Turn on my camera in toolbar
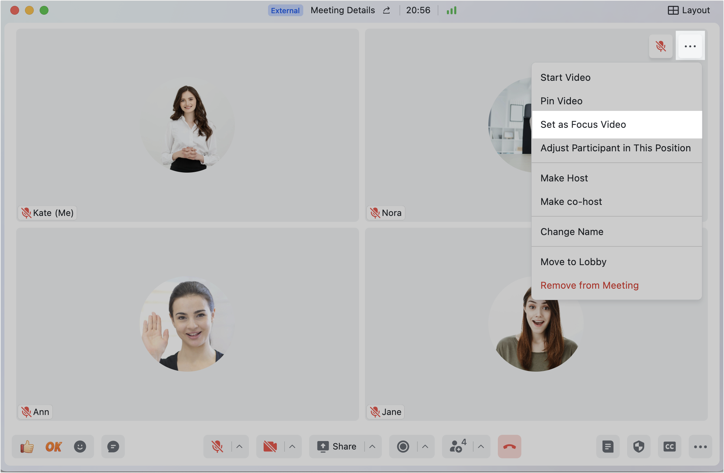724x473 pixels. pyautogui.click(x=270, y=447)
